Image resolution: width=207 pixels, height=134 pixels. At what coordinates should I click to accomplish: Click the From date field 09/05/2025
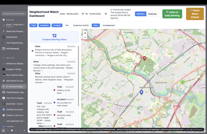[75, 14]
